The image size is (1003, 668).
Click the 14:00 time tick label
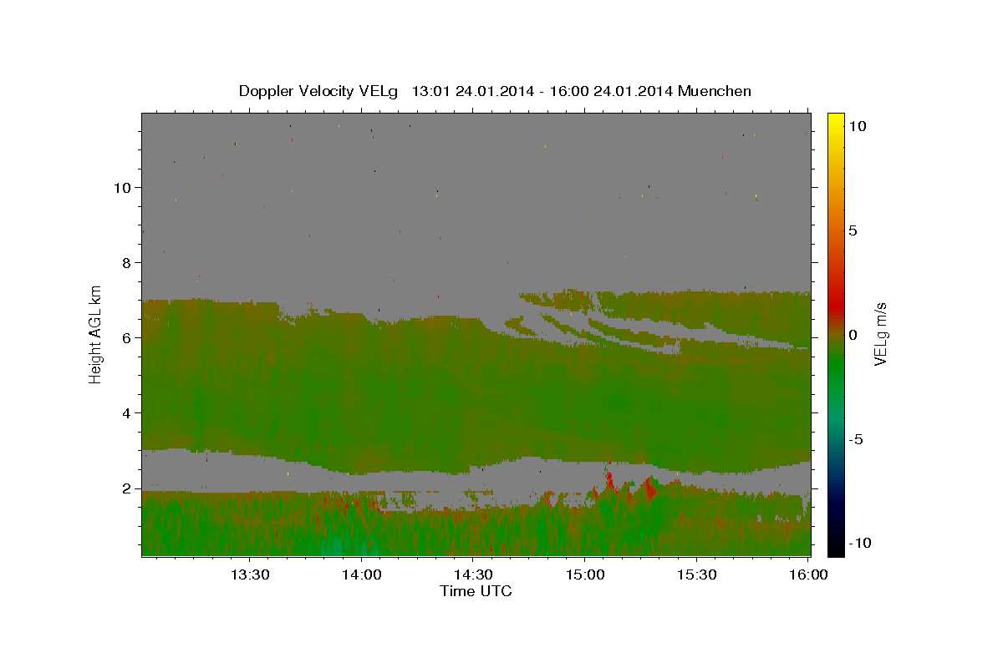[x=361, y=574]
